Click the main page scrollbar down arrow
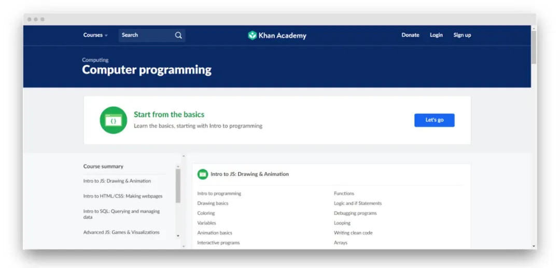 (x=534, y=246)
